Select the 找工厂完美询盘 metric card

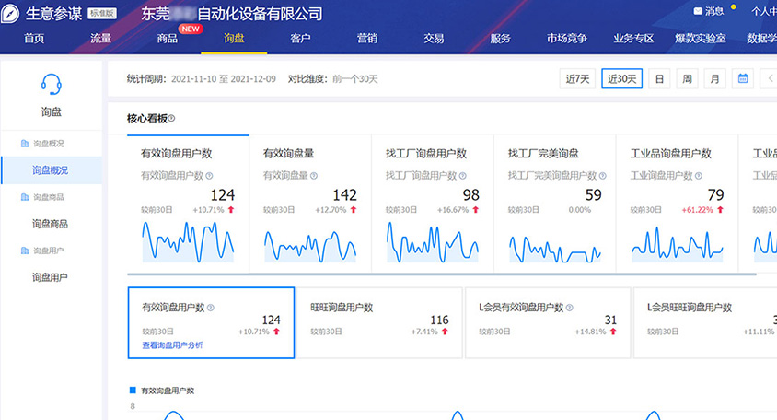(555, 204)
